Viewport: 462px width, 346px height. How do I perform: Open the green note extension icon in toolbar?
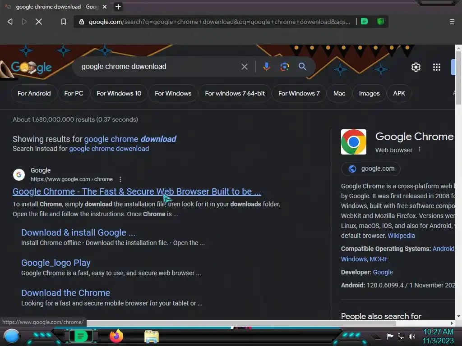(365, 21)
